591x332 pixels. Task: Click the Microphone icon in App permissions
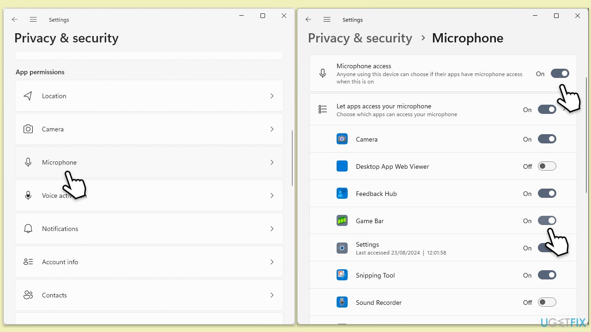pos(28,162)
